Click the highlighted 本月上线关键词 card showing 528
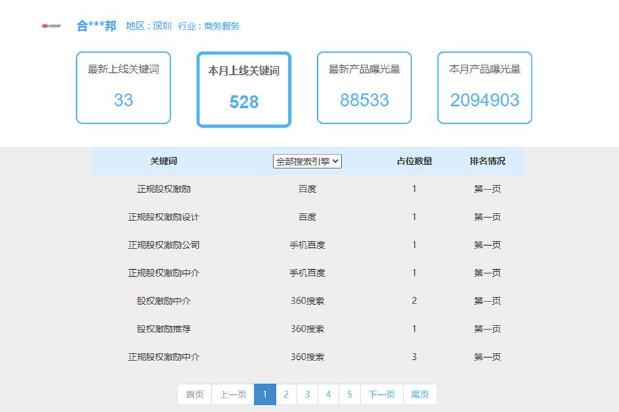 [x=243, y=89]
